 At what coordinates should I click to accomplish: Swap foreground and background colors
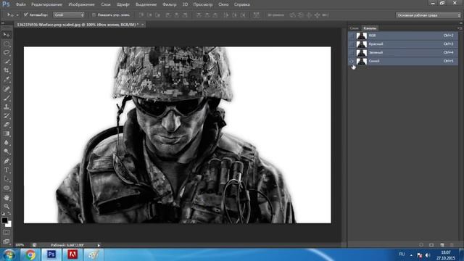tap(9, 213)
